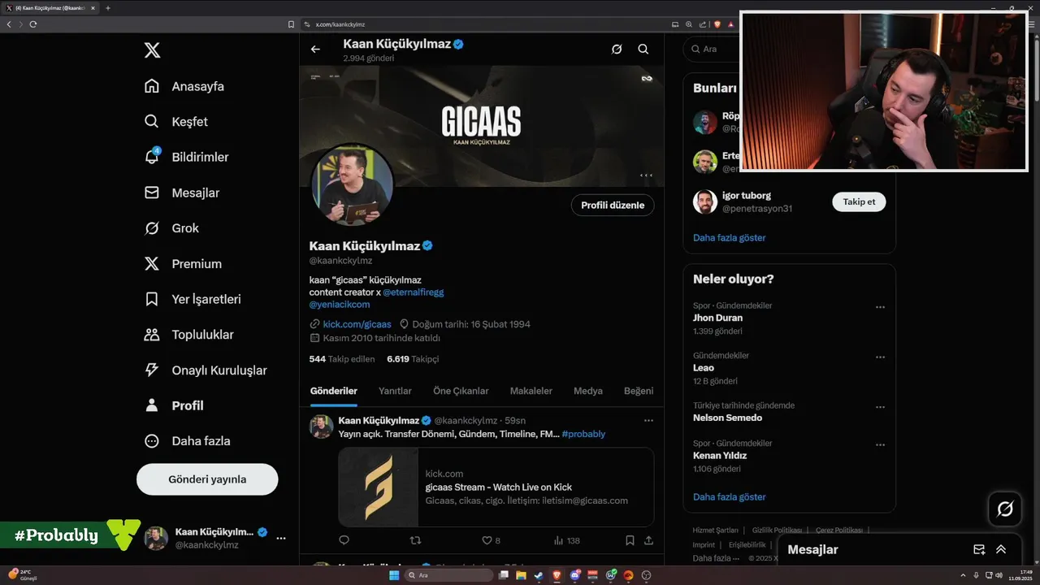Open the Profil person icon
This screenshot has width=1040, height=585.
point(152,405)
